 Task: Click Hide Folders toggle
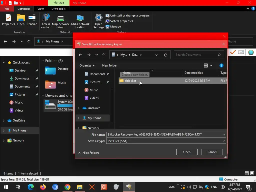89,153
